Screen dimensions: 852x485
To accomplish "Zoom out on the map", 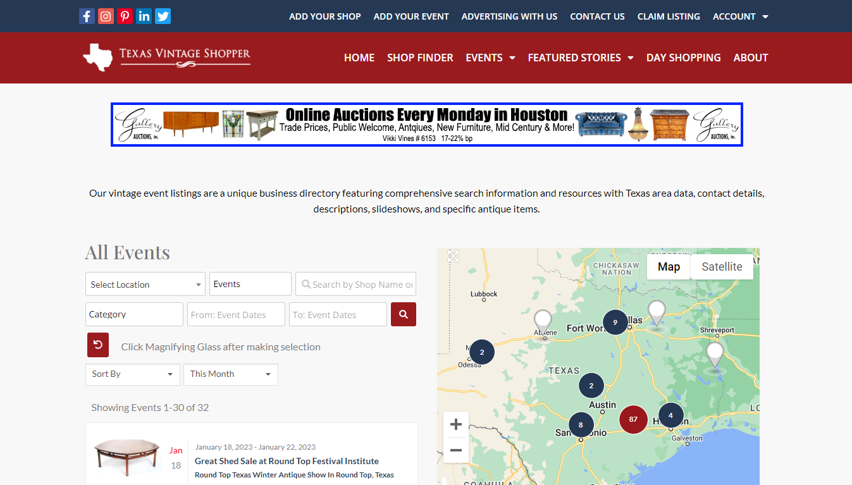I will click(x=456, y=450).
